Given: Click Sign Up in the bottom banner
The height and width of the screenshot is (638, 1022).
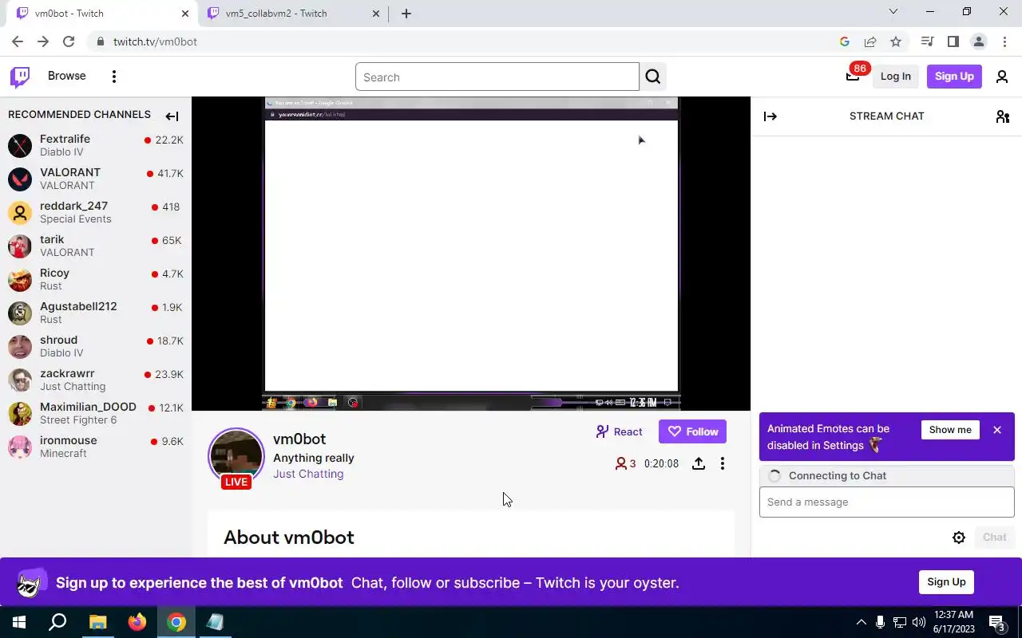Looking at the screenshot, I should click(946, 582).
